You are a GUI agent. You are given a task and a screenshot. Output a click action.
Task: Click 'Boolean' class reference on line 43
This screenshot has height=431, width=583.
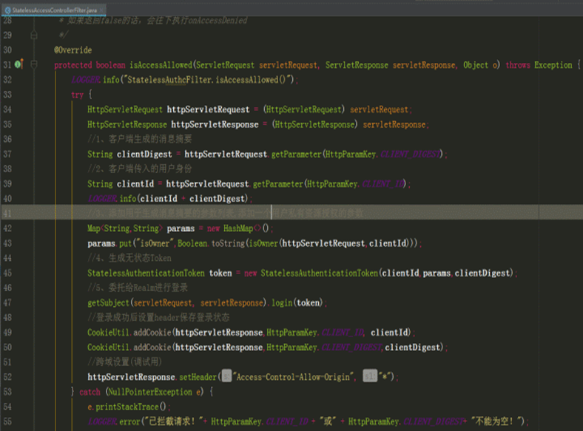(192, 243)
